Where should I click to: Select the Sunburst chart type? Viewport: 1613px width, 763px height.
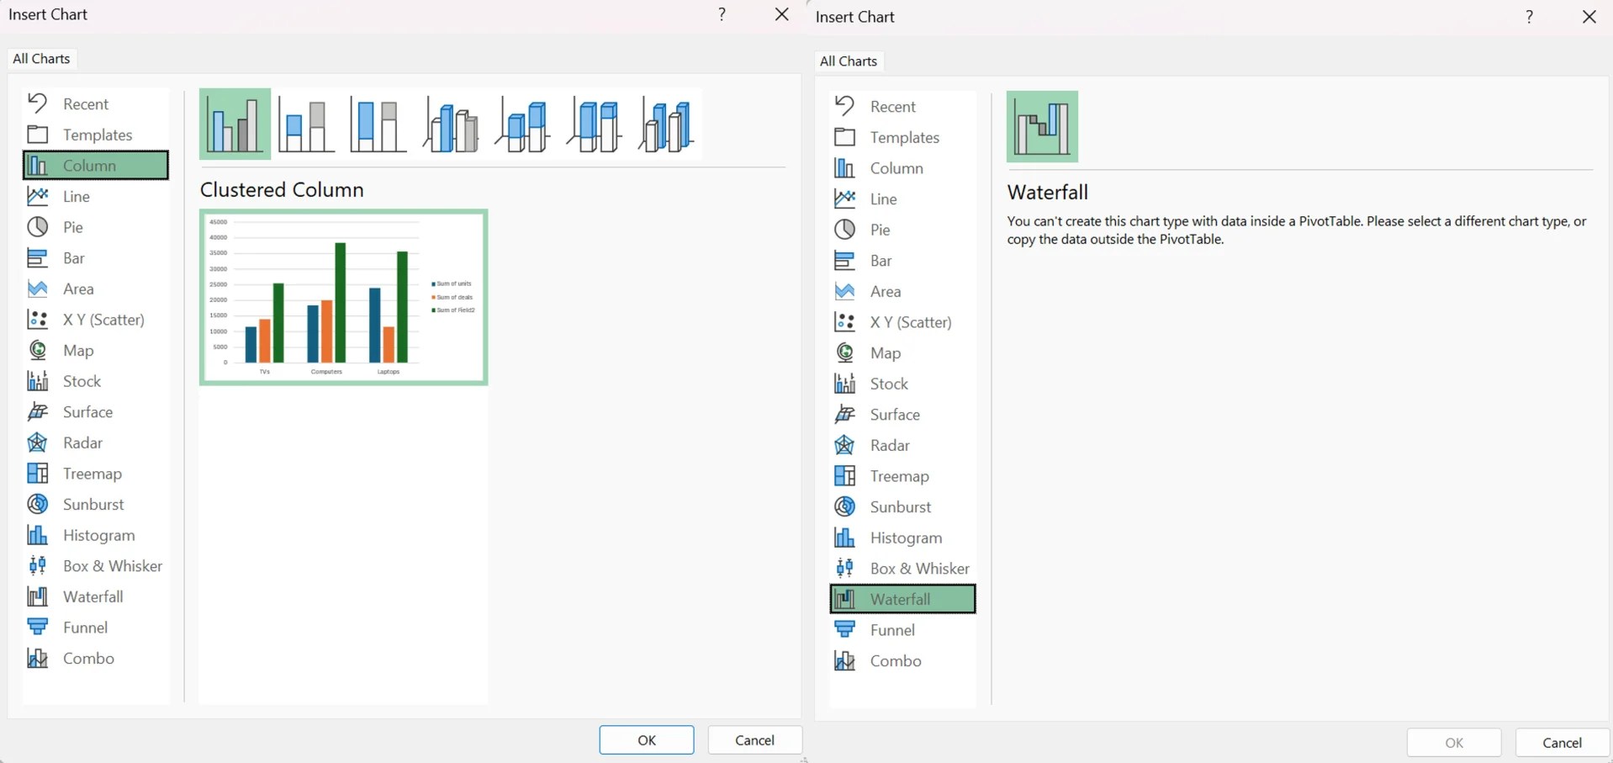pyautogui.click(x=93, y=504)
